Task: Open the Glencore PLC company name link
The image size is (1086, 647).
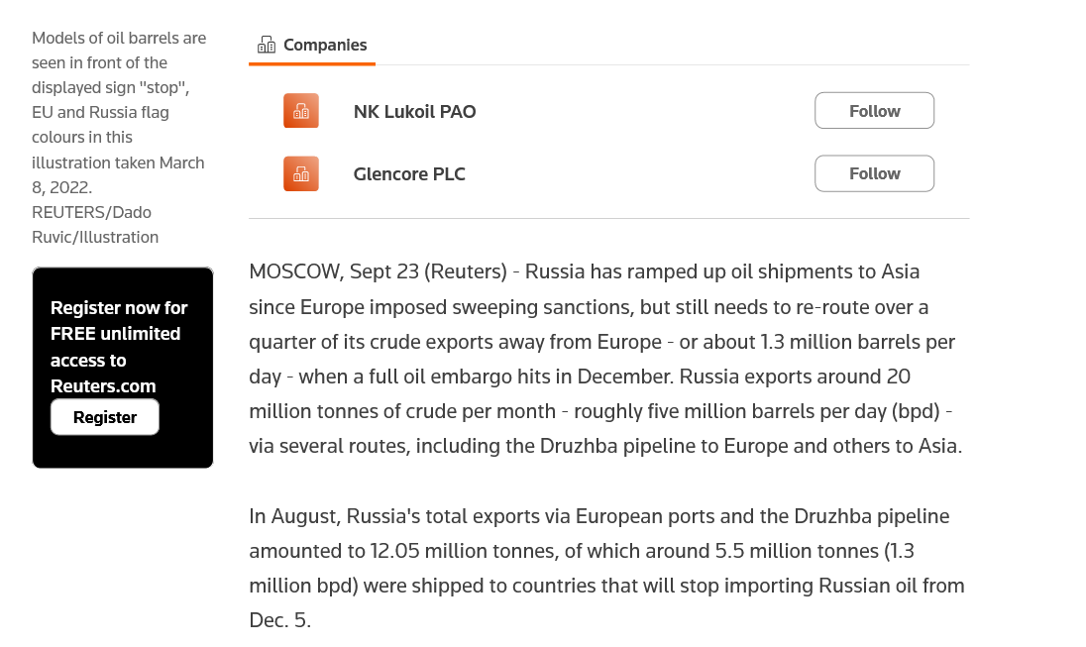Action: coord(409,173)
